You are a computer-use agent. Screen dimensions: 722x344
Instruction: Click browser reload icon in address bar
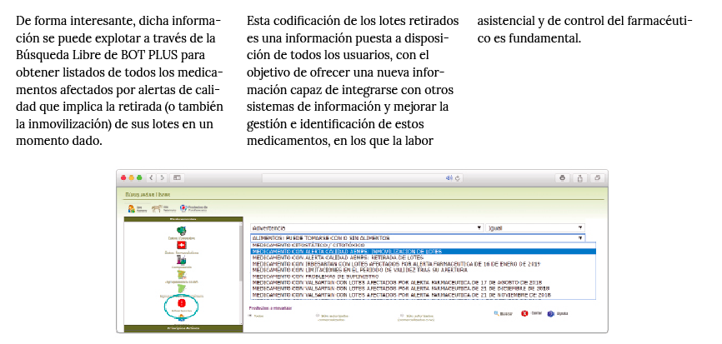click(458, 177)
